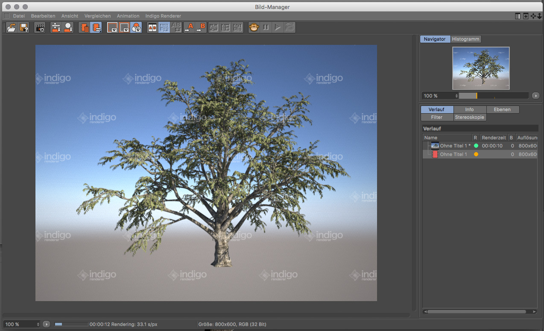Click the person with down arrow toolbar icon
Viewport: 544px width, 331px height.
[68, 28]
